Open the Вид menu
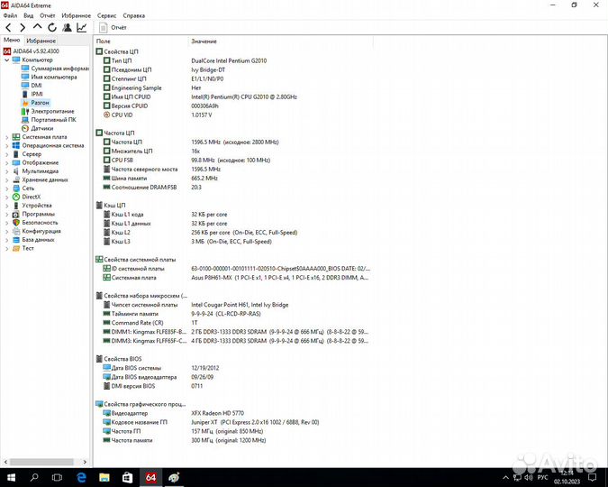The image size is (608, 487). 28,15
